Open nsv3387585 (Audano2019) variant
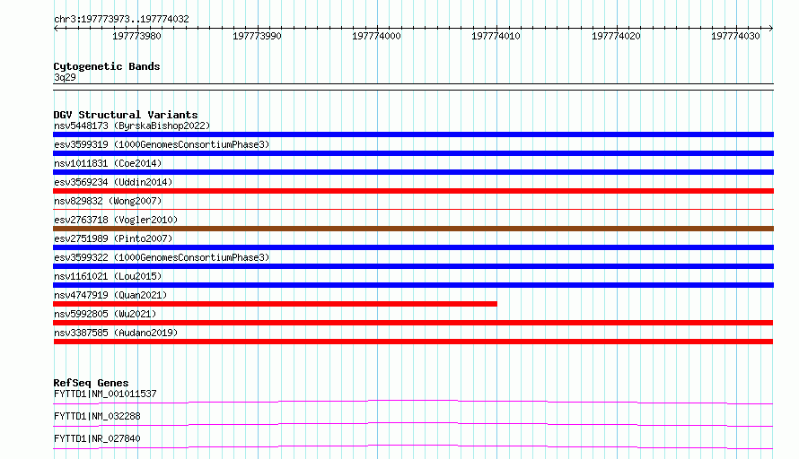This screenshot has height=459, width=799. (x=116, y=333)
